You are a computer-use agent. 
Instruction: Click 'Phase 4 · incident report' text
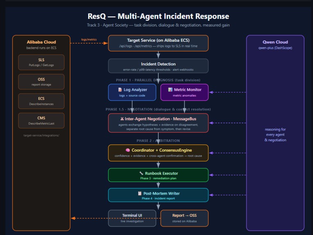point(158,198)
